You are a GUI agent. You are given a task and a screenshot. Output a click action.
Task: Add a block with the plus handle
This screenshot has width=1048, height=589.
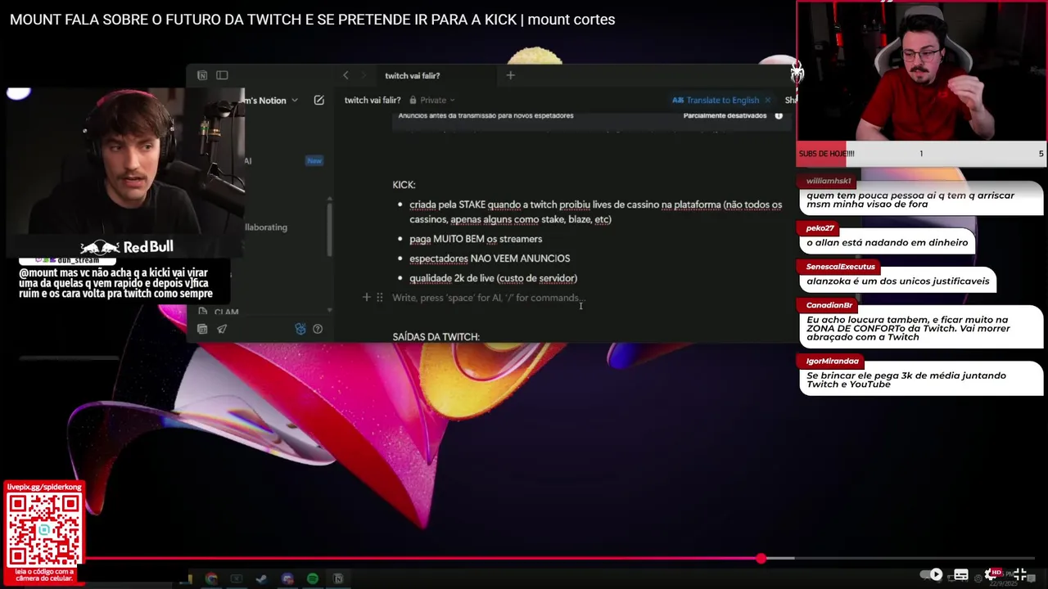coord(367,298)
